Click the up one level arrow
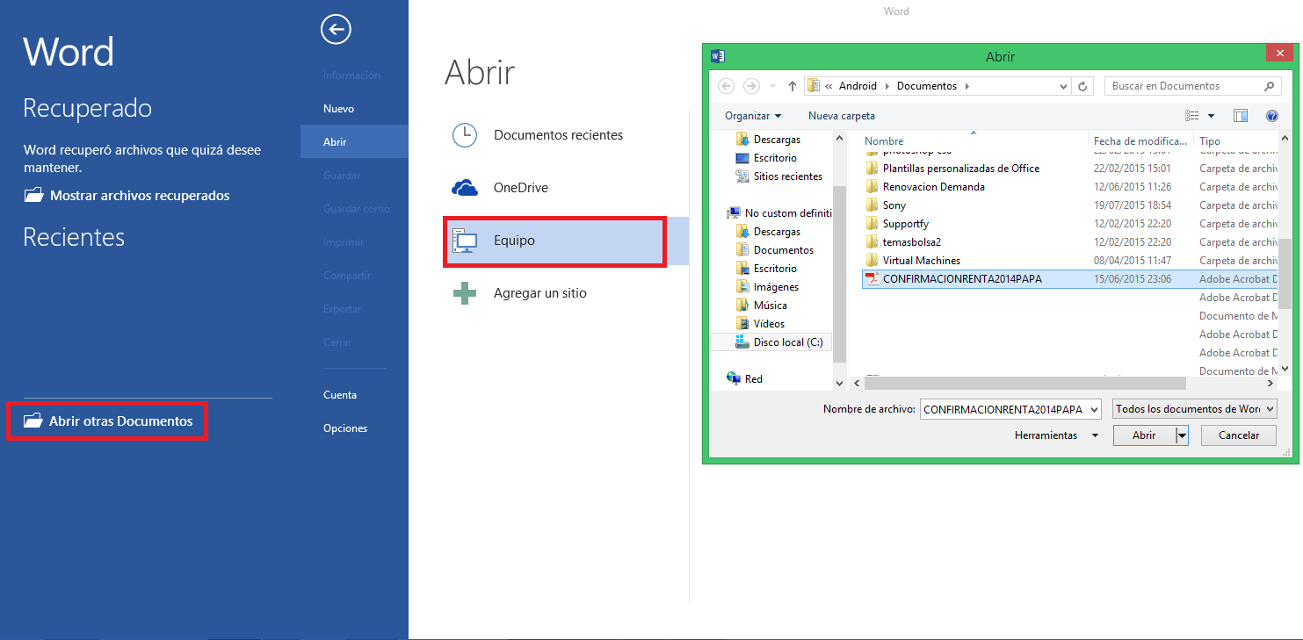The image size is (1303, 640). [x=793, y=86]
